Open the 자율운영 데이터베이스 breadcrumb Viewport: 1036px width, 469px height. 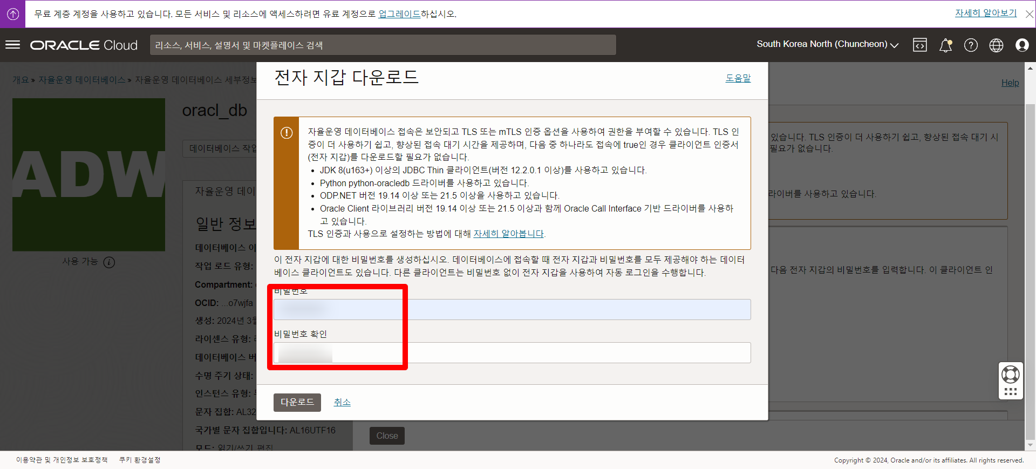coord(81,80)
